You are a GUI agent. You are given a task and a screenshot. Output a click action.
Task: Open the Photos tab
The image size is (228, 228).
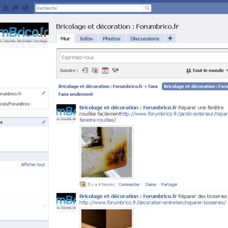click(x=111, y=39)
